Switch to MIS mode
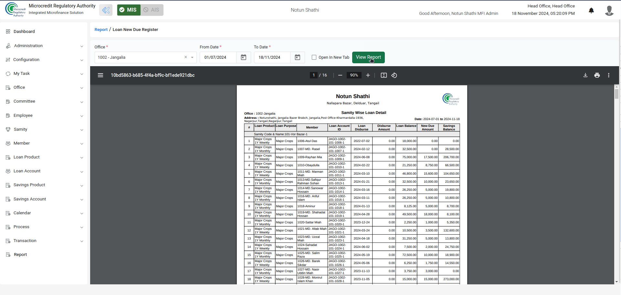 point(129,10)
